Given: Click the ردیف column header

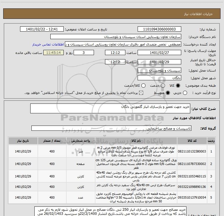Looking at the screenshot, I should click(x=211, y=141).
